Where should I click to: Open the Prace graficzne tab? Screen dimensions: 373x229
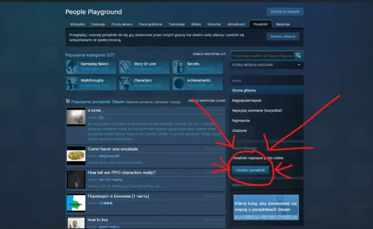[150, 24]
